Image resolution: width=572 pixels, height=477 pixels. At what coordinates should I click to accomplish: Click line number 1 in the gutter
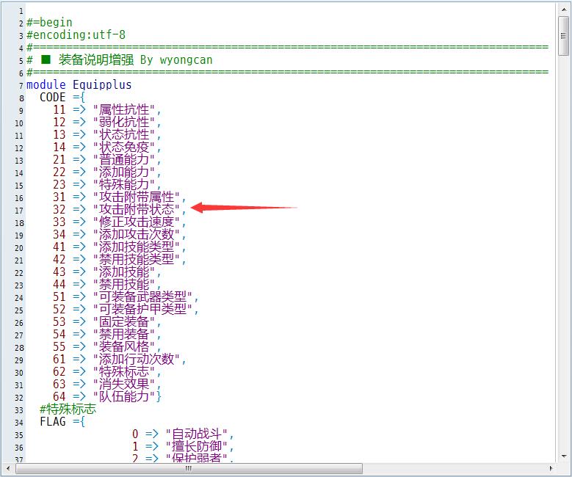coord(21,11)
